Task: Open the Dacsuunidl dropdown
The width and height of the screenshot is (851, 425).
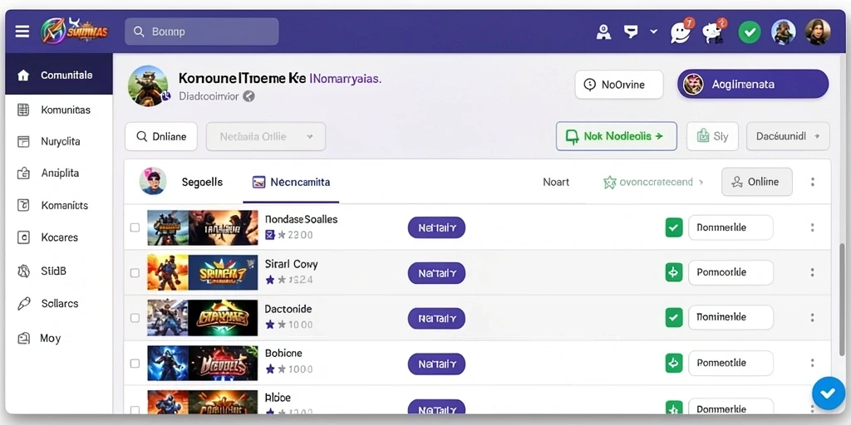Action: 788,136
